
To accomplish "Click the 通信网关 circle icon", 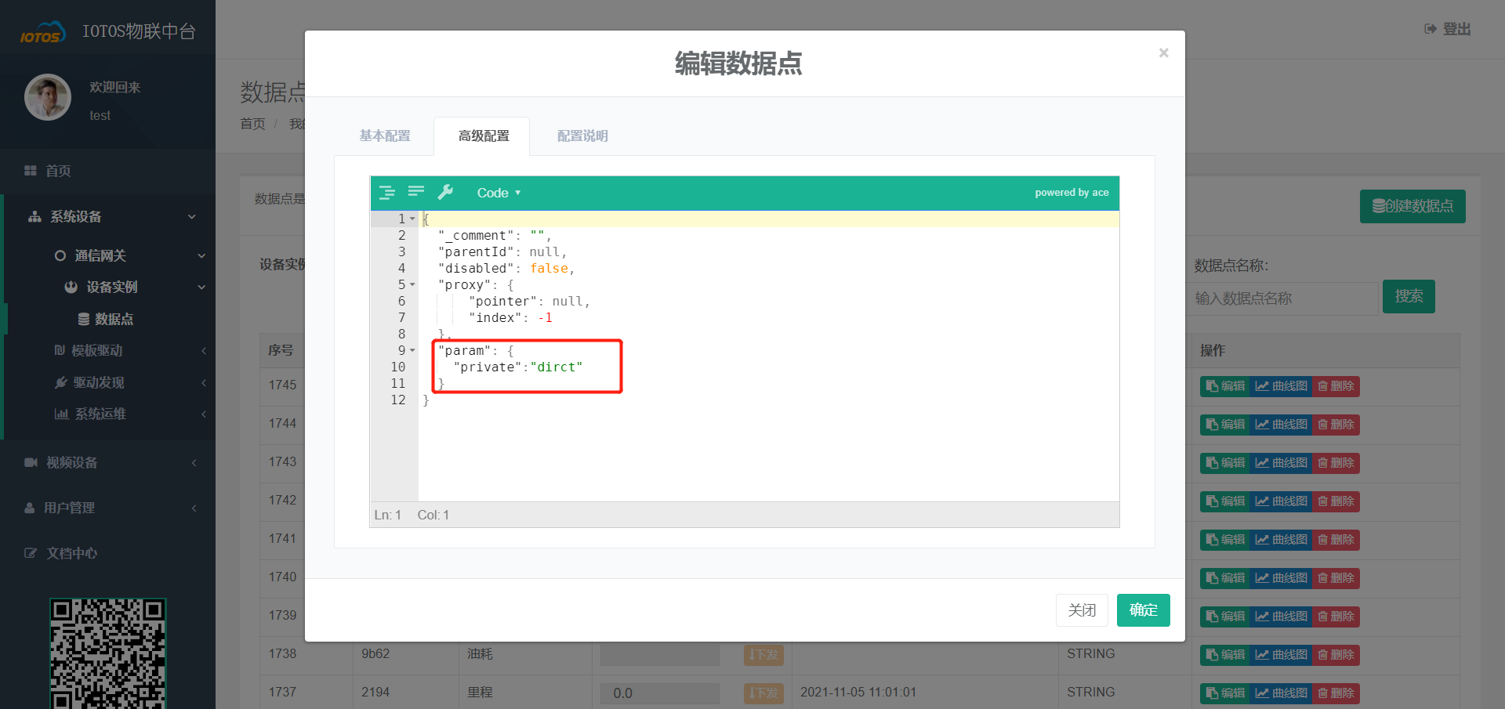I will coord(60,255).
